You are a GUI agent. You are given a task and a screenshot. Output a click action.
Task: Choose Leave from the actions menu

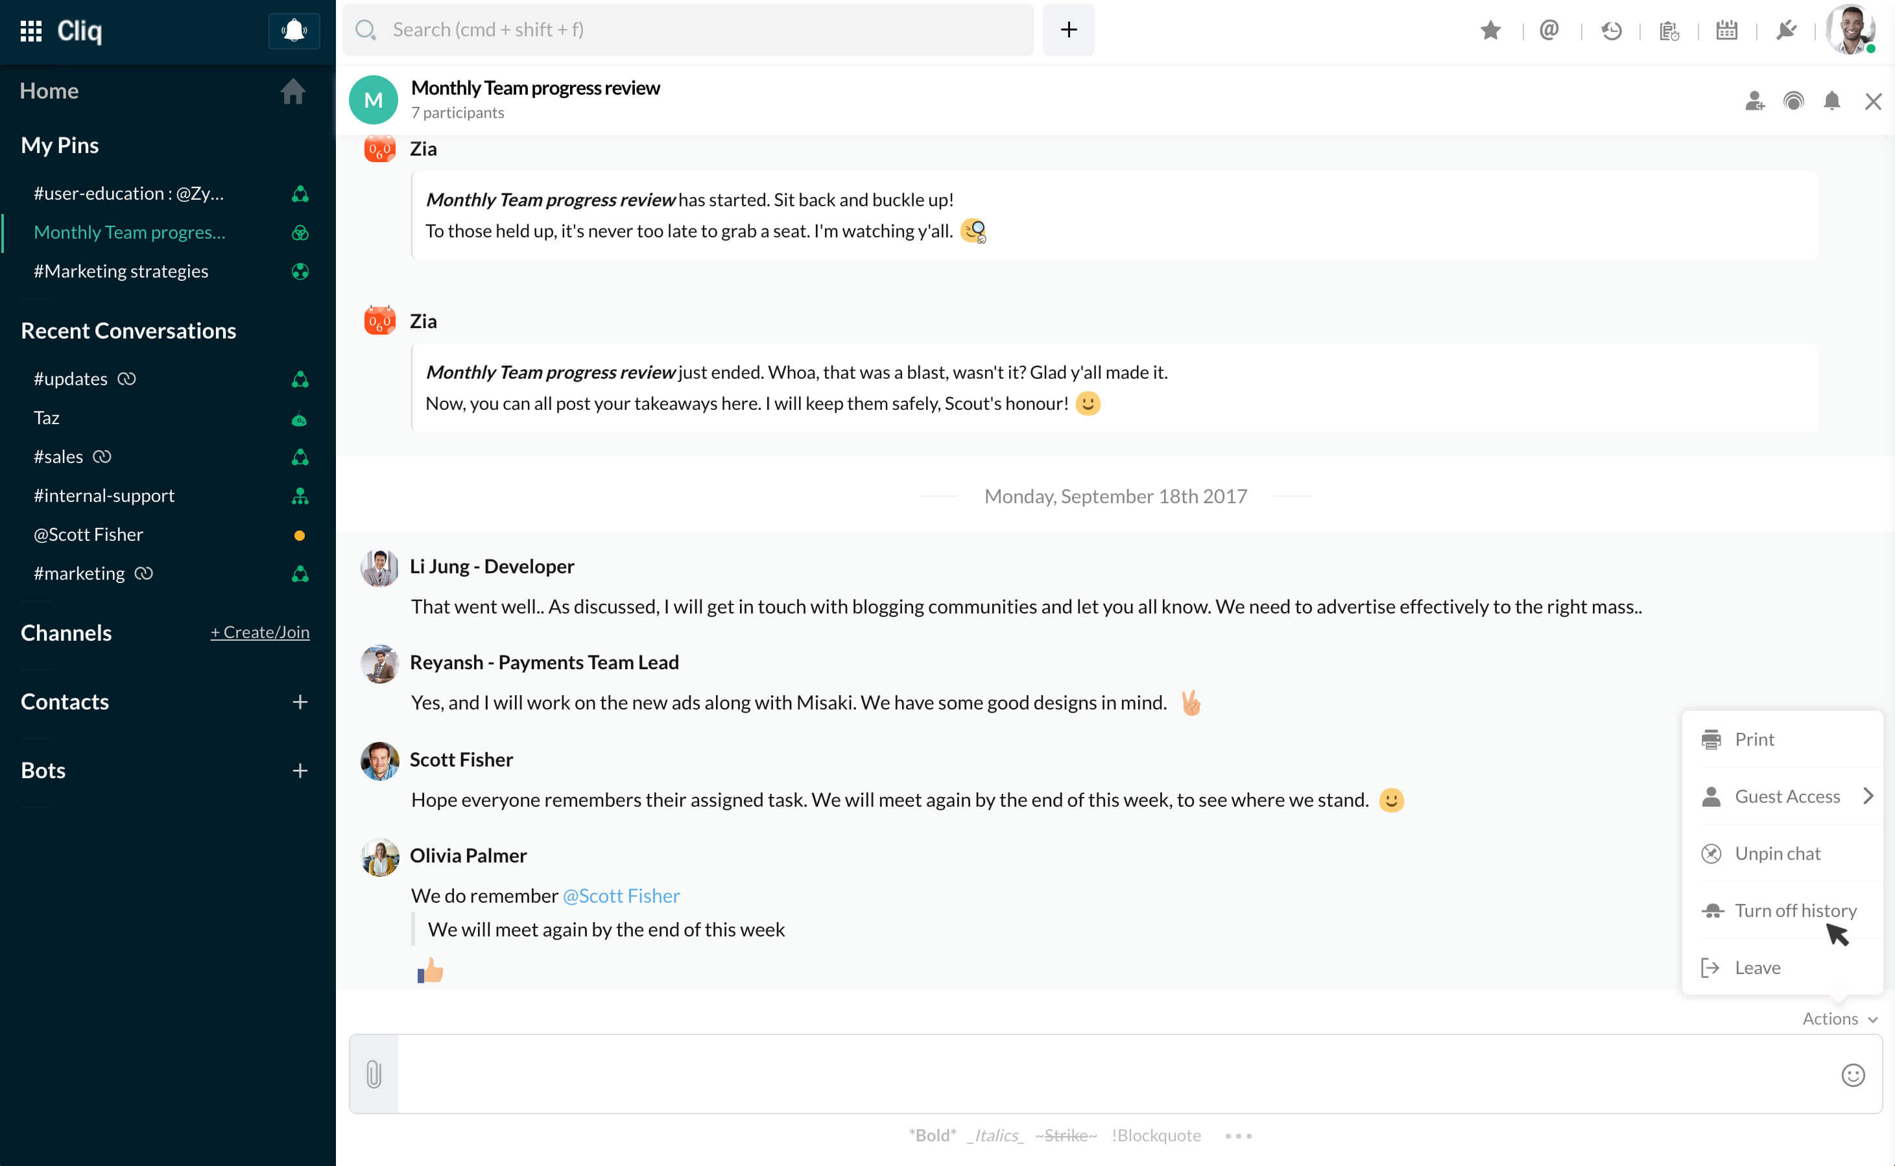click(x=1782, y=967)
